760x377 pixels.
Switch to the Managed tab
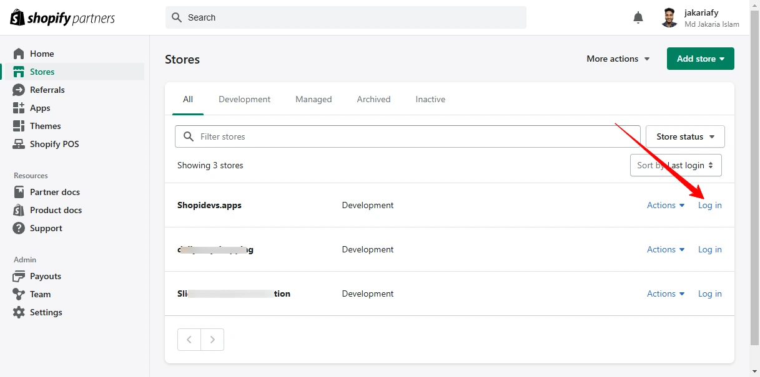point(313,99)
